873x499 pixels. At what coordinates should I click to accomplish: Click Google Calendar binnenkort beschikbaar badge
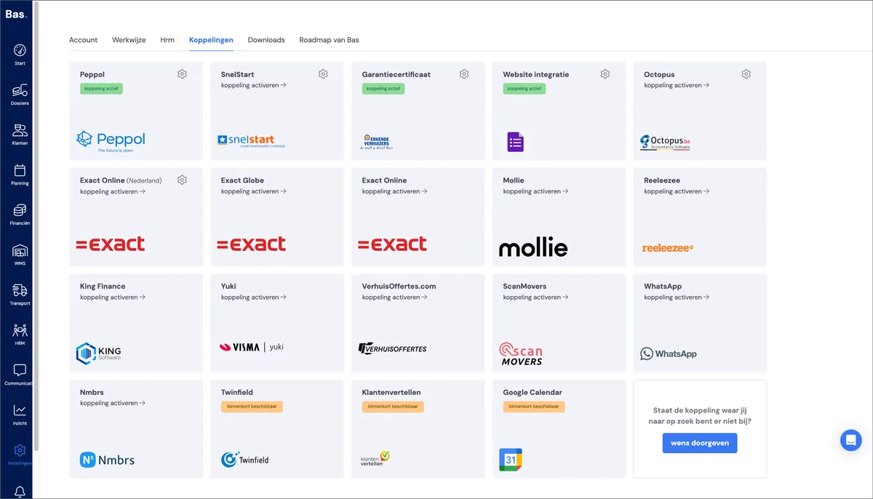534,407
